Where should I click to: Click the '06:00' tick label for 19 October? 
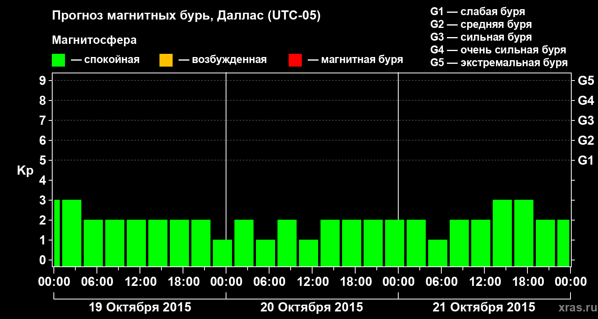pyautogui.click(x=97, y=282)
